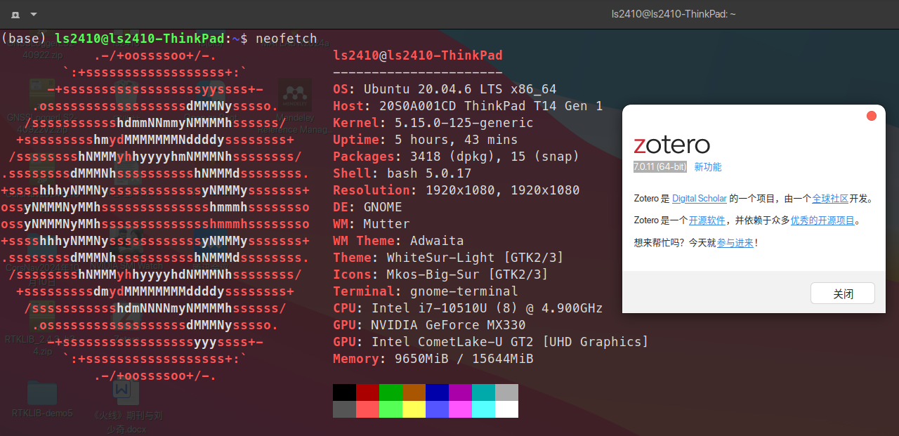The width and height of the screenshot is (899, 436).
Task: Click the zotero logo in the dialog
Action: (x=671, y=145)
